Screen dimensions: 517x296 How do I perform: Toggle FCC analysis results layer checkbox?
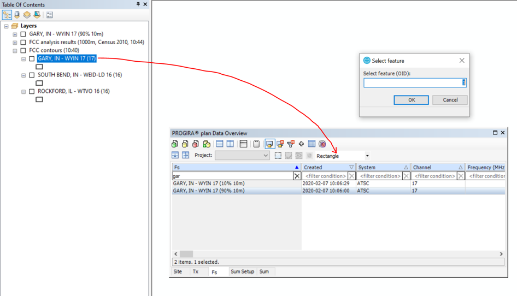(23, 42)
